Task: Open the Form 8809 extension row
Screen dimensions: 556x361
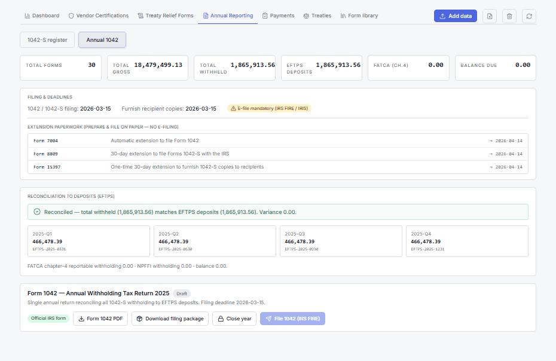Action: [277, 154]
